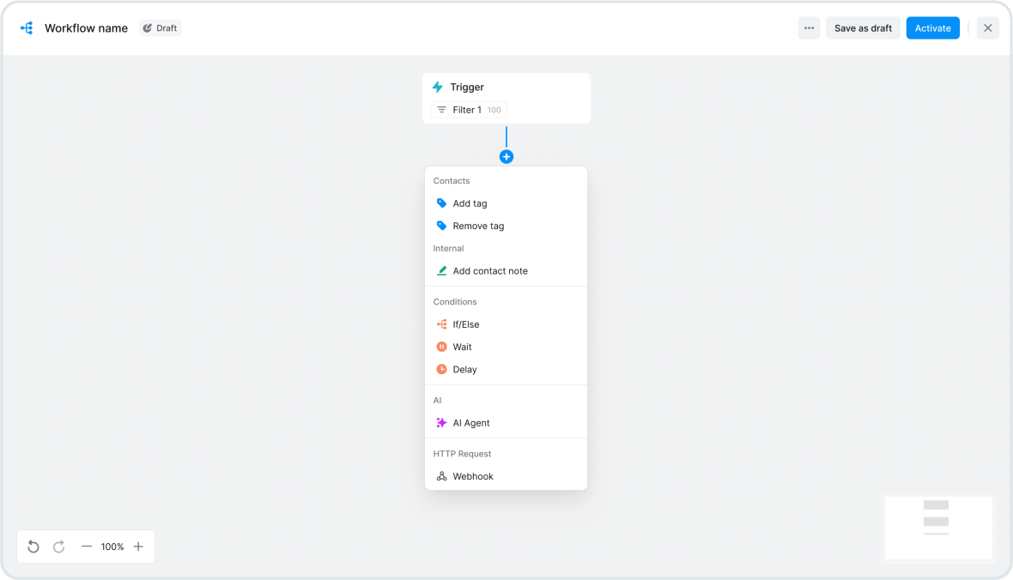Click the Add contact note pencil icon
Viewport: 1013px width, 580px height.
tap(441, 270)
